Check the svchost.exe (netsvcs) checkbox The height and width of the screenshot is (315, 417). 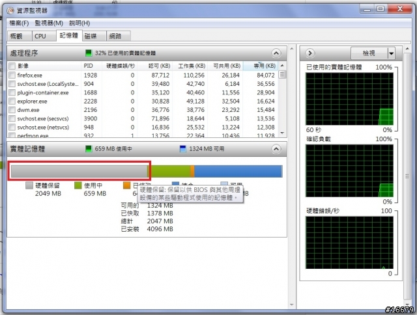point(12,127)
